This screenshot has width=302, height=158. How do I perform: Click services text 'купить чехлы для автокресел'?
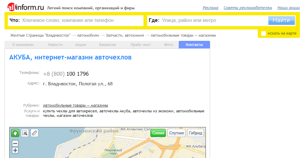click(71, 111)
